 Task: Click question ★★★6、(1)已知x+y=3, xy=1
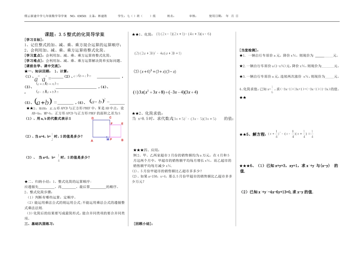pyautogui.click(x=289, y=169)
